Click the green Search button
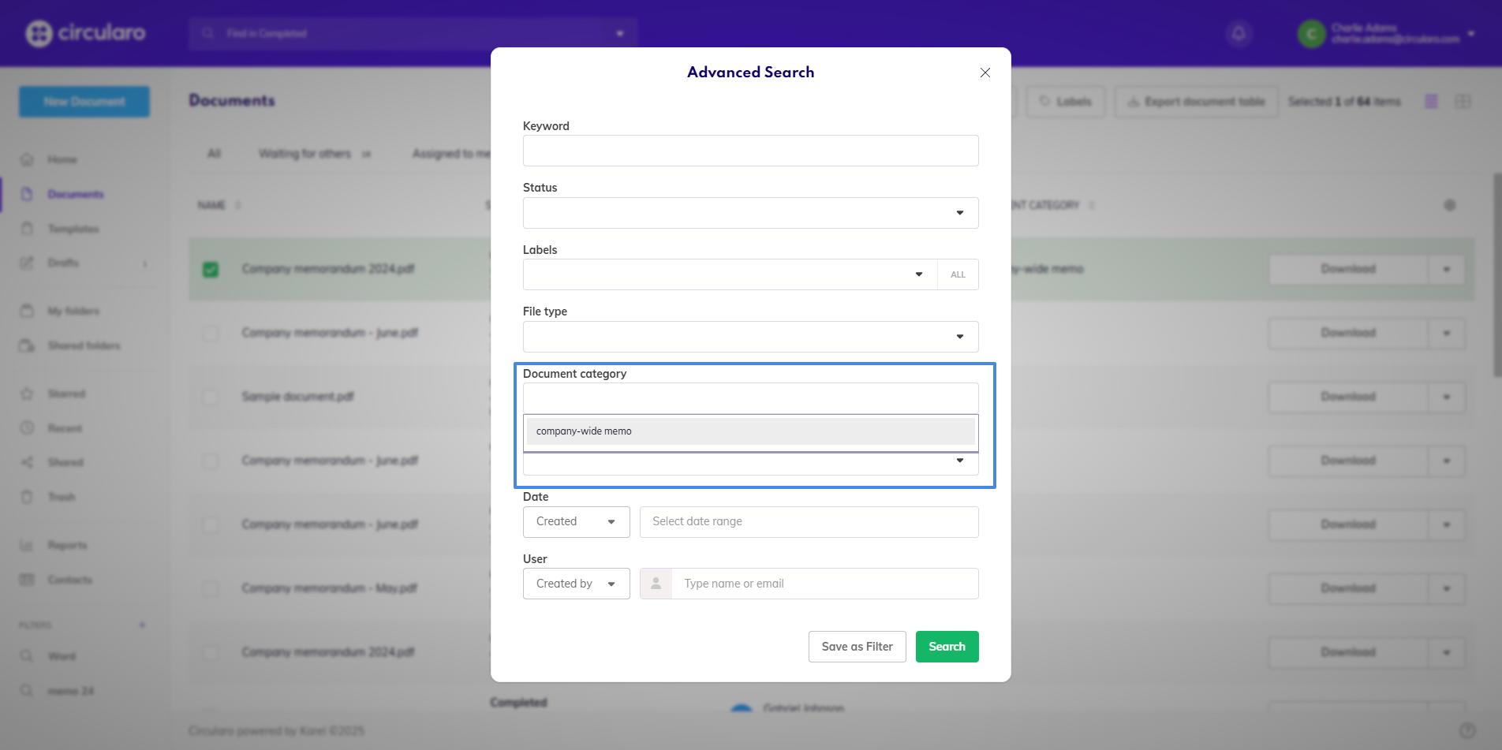 click(947, 647)
